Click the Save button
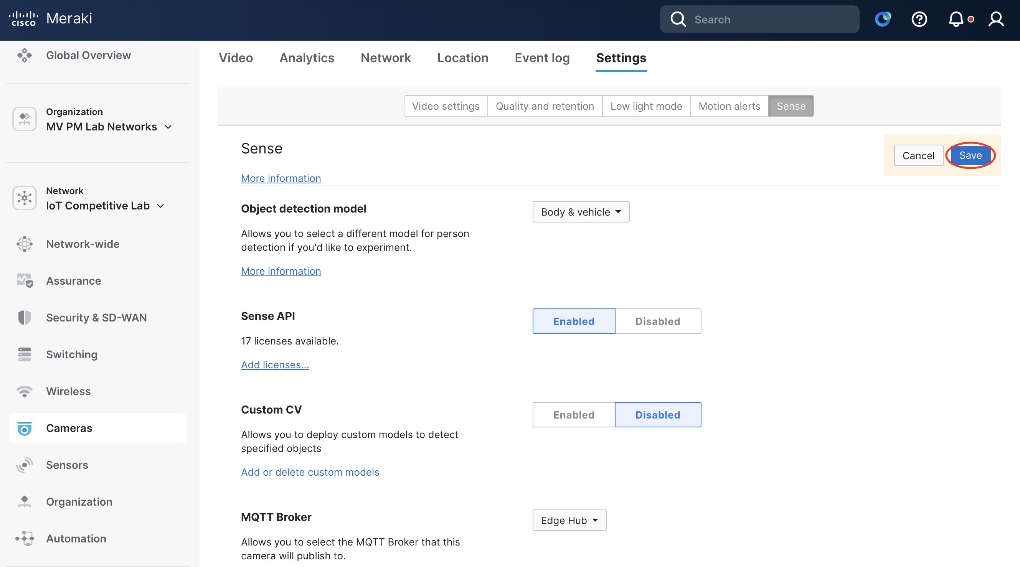This screenshot has height=567, width=1020. tap(970, 155)
